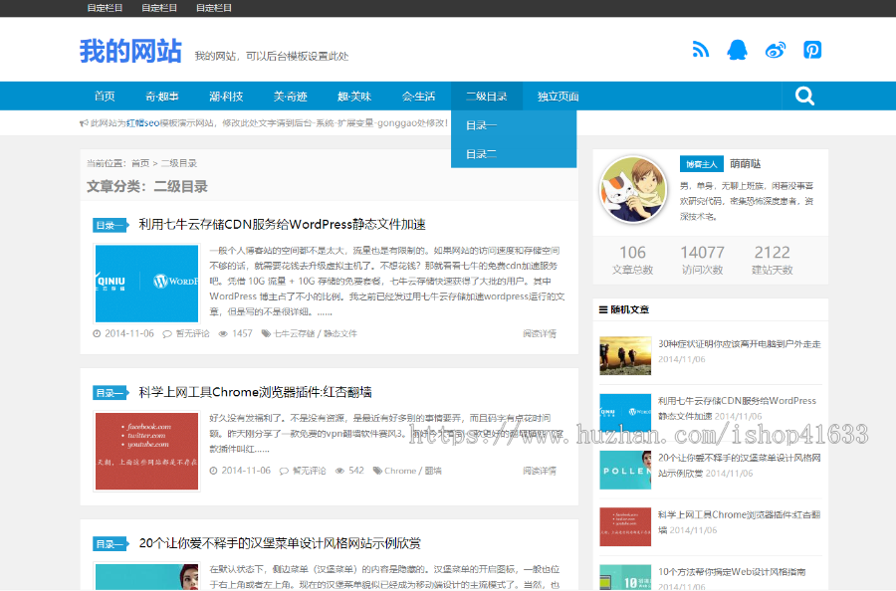Image resolution: width=896 pixels, height=591 pixels.
Task: Click third 自定栏目 in top bar
Action: pyautogui.click(x=214, y=8)
